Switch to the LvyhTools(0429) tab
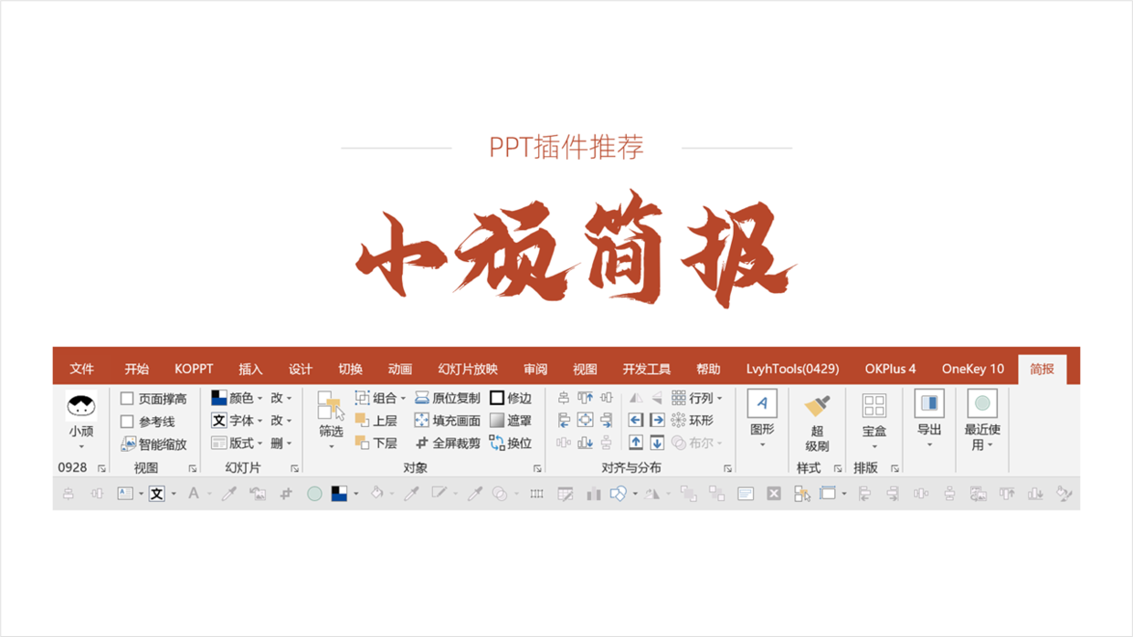This screenshot has height=637, width=1133. 792,369
